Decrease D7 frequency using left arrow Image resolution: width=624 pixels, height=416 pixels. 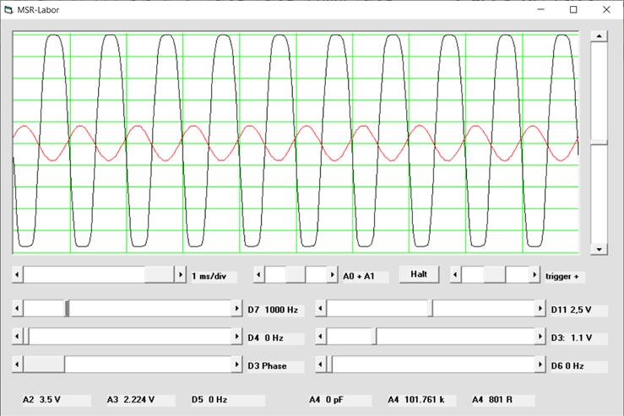18,309
